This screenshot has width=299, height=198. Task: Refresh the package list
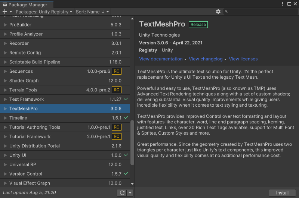[122, 193]
